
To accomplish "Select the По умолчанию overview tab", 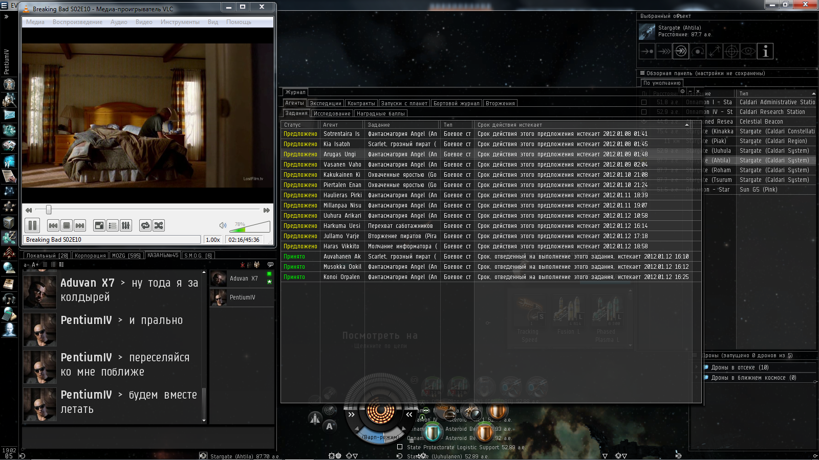I will coord(662,83).
